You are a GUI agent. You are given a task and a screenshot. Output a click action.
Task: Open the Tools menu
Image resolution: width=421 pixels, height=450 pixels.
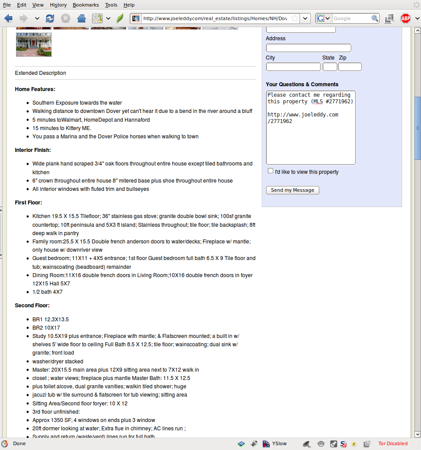click(x=111, y=5)
